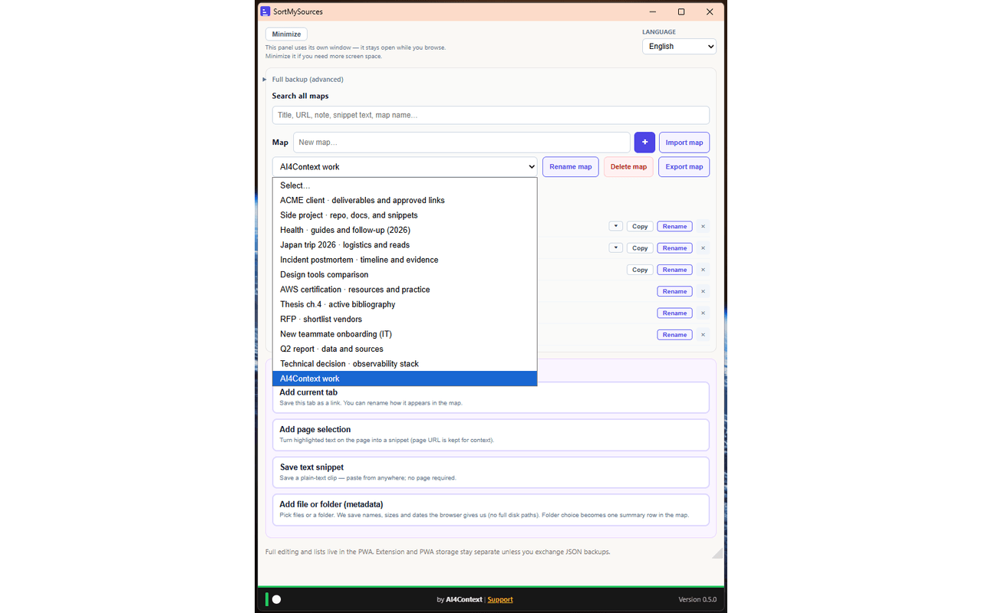
Task: Click the 'Delete map' button
Action: coord(628,167)
